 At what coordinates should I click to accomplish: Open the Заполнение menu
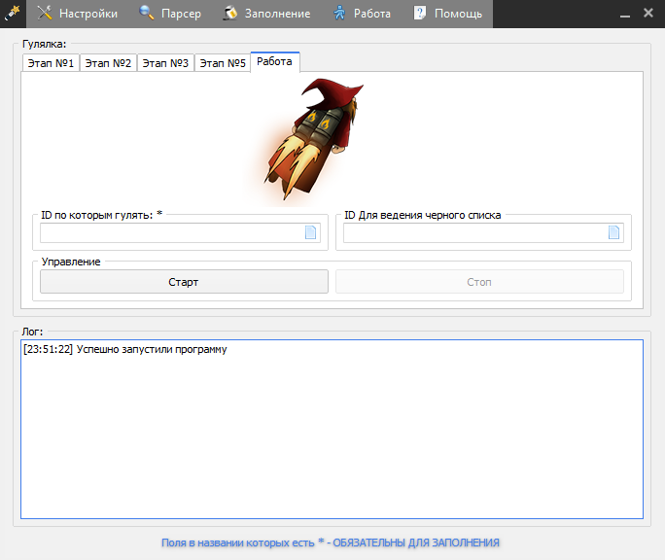[x=266, y=14]
